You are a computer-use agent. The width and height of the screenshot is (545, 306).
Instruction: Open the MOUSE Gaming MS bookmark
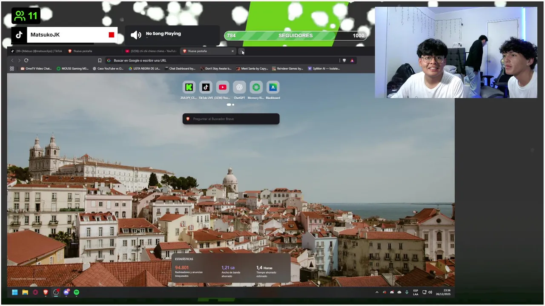[x=72, y=68]
